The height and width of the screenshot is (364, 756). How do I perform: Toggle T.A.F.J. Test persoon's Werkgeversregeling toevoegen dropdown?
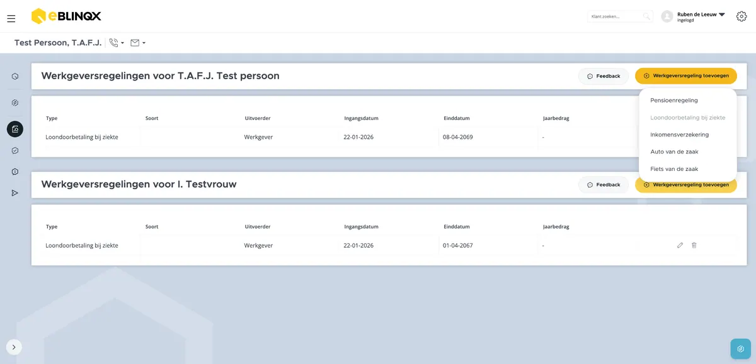(686, 76)
